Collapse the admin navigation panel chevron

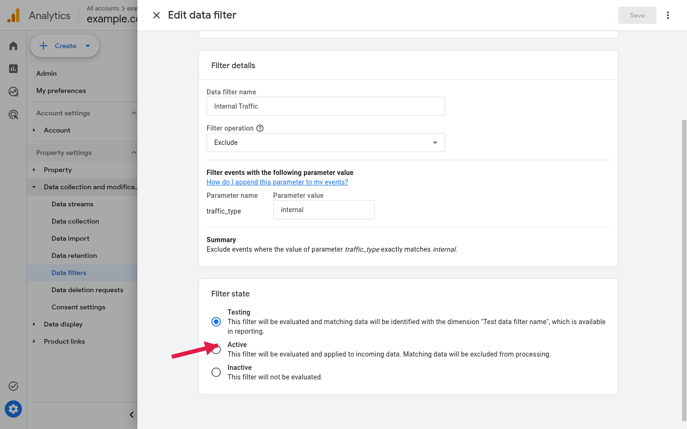132,415
